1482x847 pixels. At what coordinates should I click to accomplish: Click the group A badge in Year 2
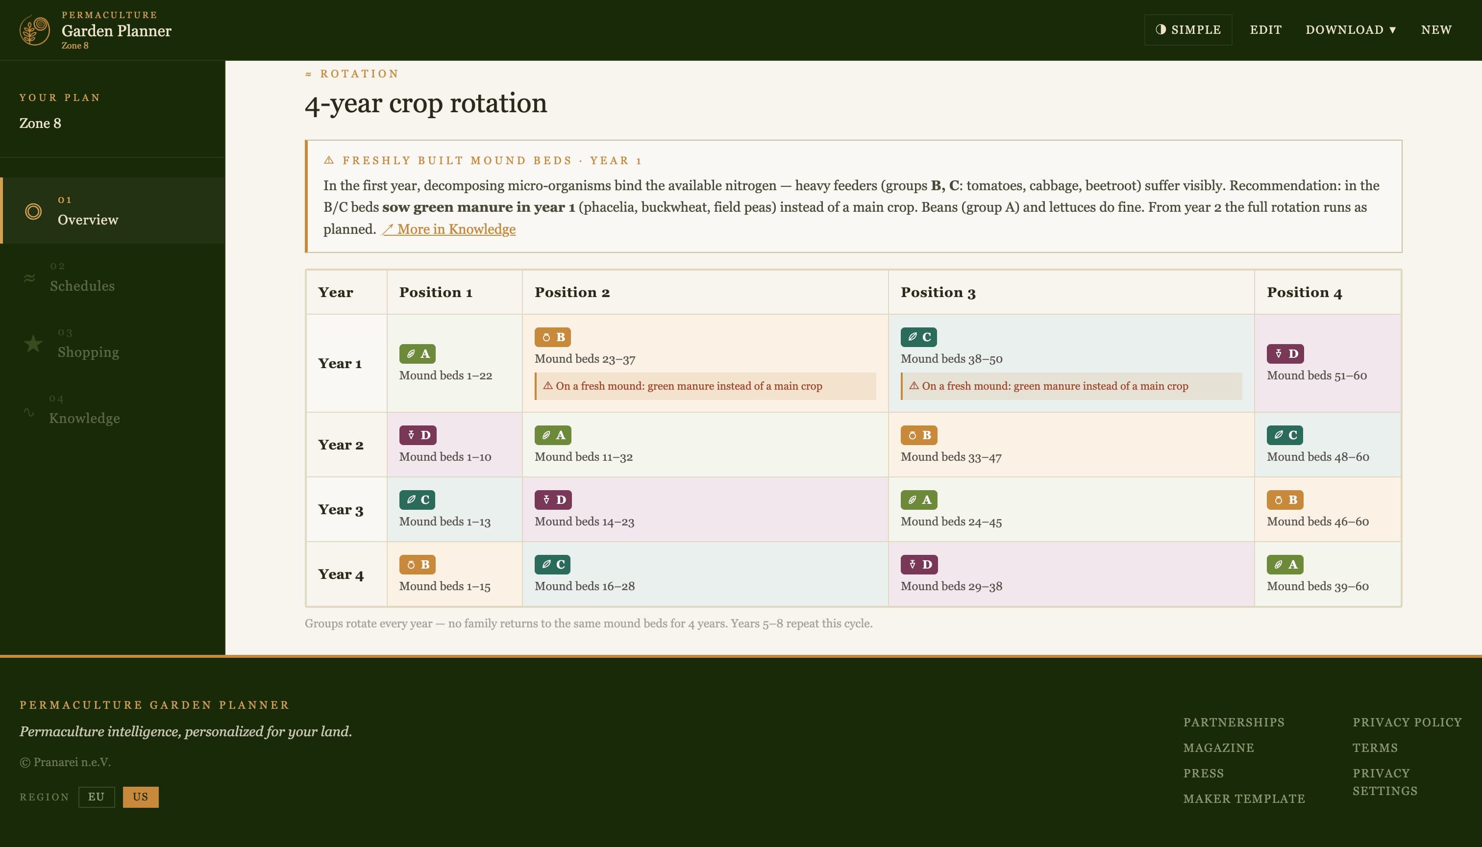(x=552, y=435)
